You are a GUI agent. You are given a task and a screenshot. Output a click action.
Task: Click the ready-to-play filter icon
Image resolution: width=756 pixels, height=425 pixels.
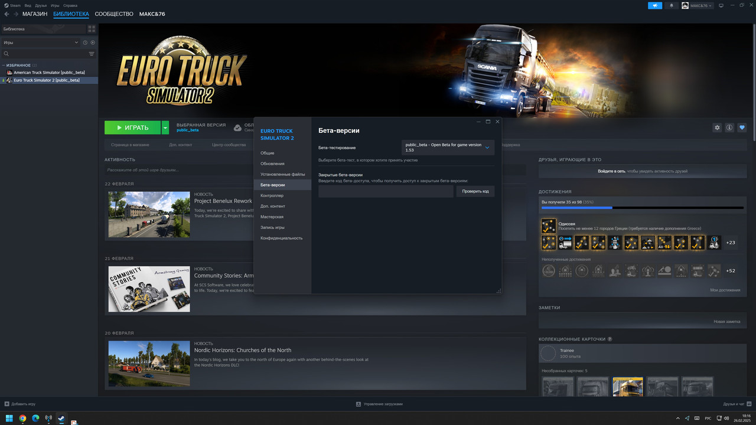tap(93, 42)
